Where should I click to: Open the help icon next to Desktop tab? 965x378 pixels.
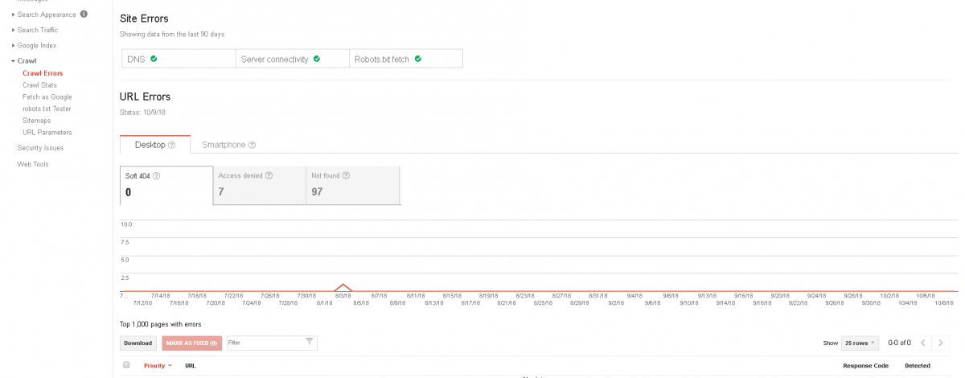(172, 145)
